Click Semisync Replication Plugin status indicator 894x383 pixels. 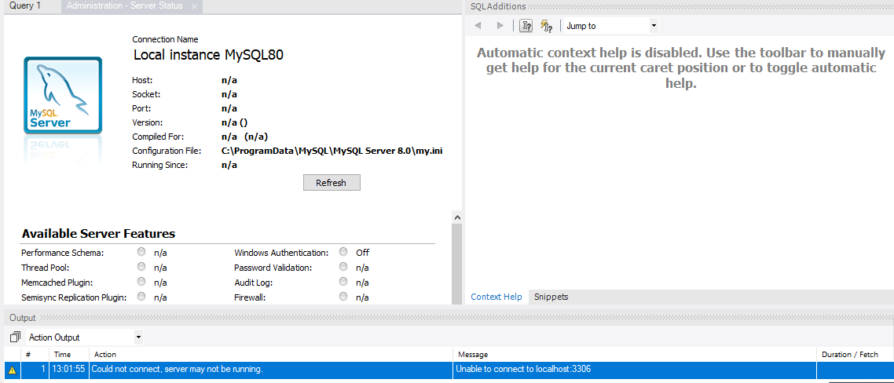click(141, 297)
